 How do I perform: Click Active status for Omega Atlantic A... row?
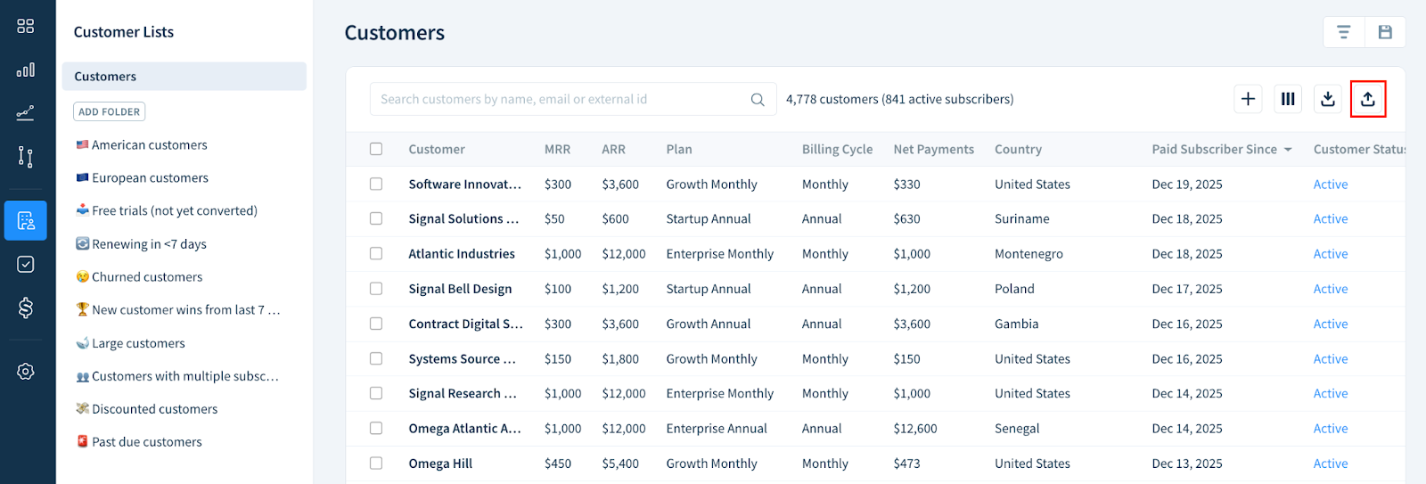pyautogui.click(x=1330, y=428)
